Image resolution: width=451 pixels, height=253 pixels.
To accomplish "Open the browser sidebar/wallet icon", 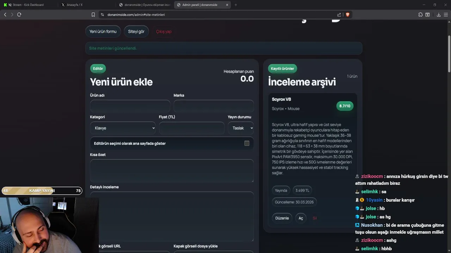I will (x=427, y=14).
